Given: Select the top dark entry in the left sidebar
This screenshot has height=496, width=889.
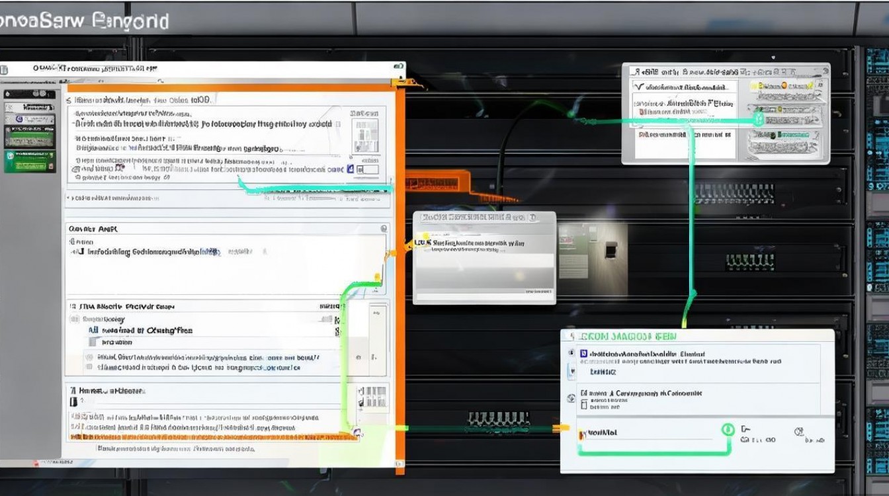Looking at the screenshot, I should (29, 94).
